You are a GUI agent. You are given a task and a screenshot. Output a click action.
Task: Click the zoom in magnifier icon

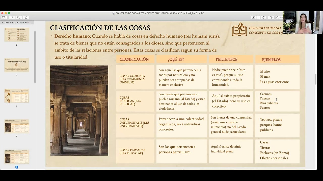(x=18, y=17)
